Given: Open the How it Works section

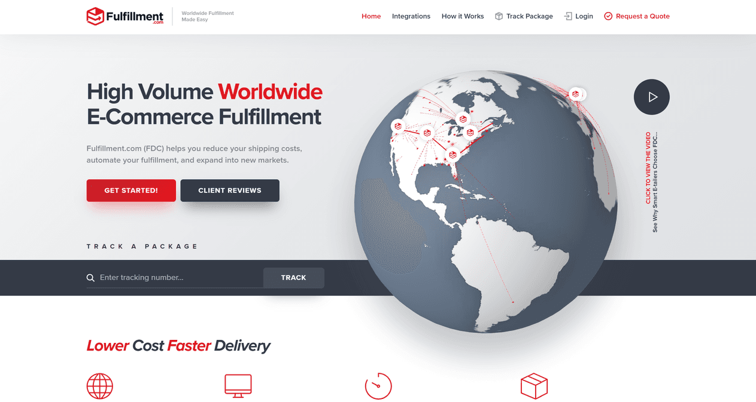Looking at the screenshot, I should pyautogui.click(x=463, y=16).
